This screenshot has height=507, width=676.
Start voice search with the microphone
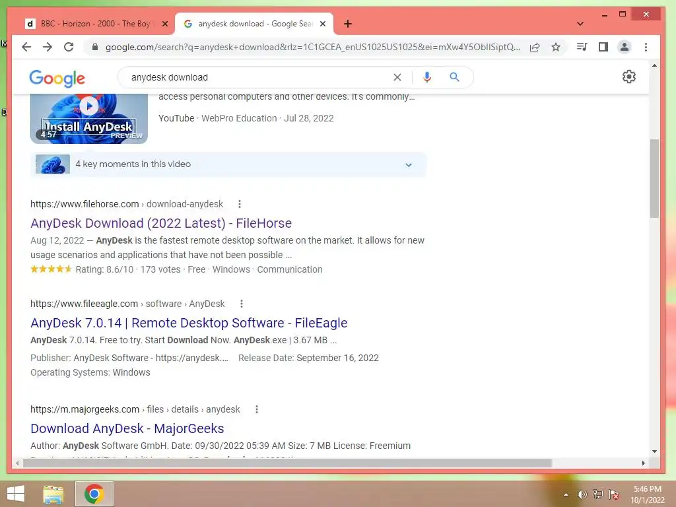pyautogui.click(x=427, y=77)
